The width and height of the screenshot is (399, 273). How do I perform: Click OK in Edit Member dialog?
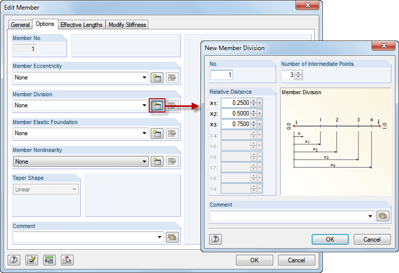pos(254,260)
